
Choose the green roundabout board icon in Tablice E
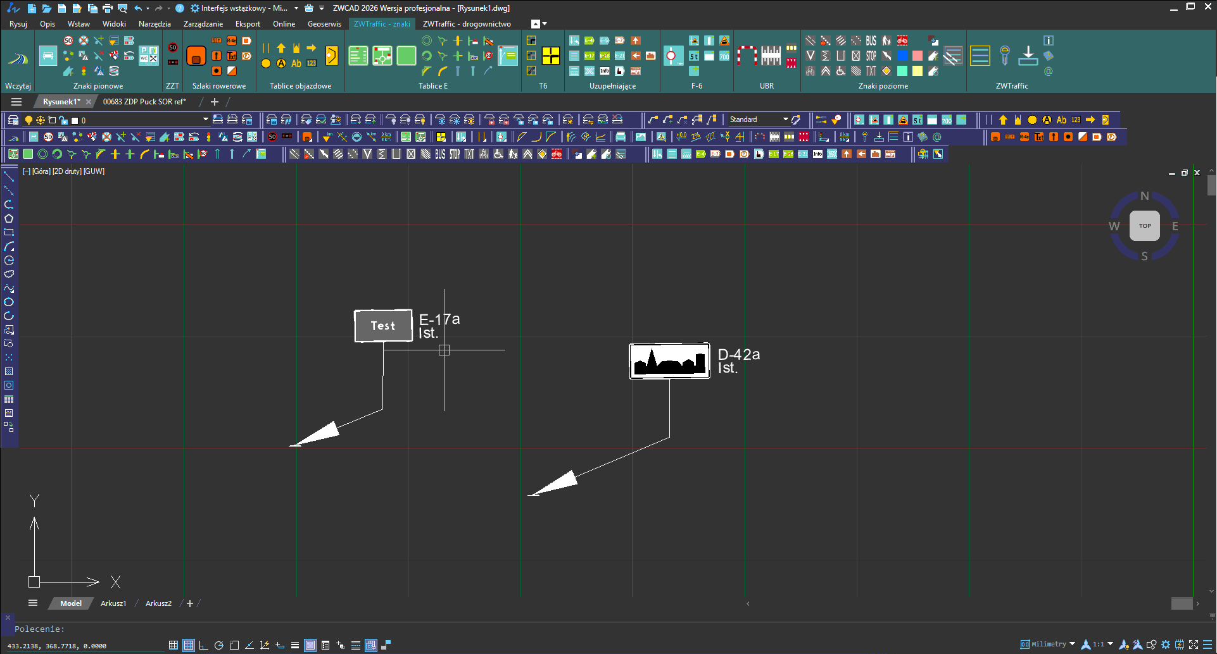click(x=382, y=56)
